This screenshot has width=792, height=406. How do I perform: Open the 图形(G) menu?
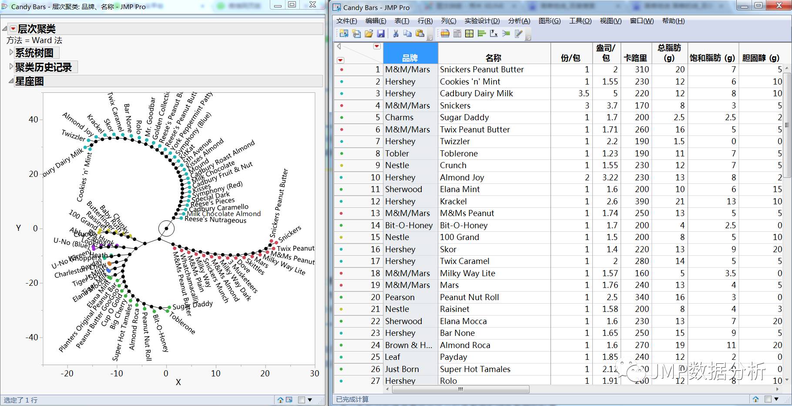(550, 21)
